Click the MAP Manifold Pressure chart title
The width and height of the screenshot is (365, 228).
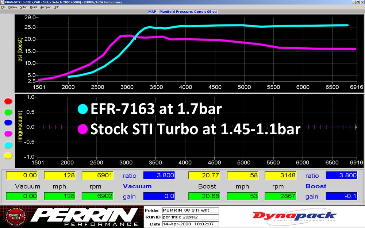tap(182, 12)
